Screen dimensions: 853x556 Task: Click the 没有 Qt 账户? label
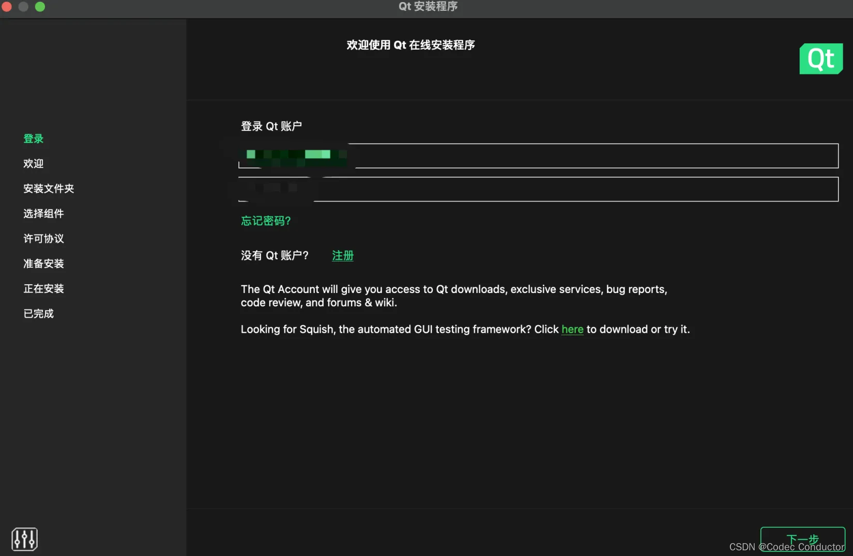coord(275,255)
